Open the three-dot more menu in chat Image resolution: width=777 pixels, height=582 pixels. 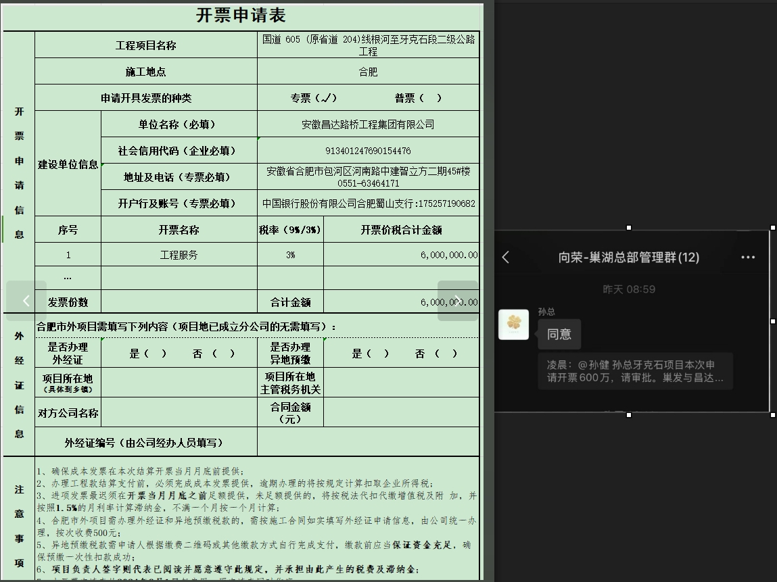pyautogui.click(x=748, y=257)
